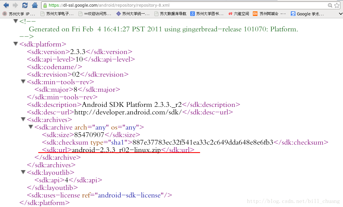Image resolution: width=343 pixels, height=207 pixels.
Task: Open the Home page icon
Action: point(35,5)
